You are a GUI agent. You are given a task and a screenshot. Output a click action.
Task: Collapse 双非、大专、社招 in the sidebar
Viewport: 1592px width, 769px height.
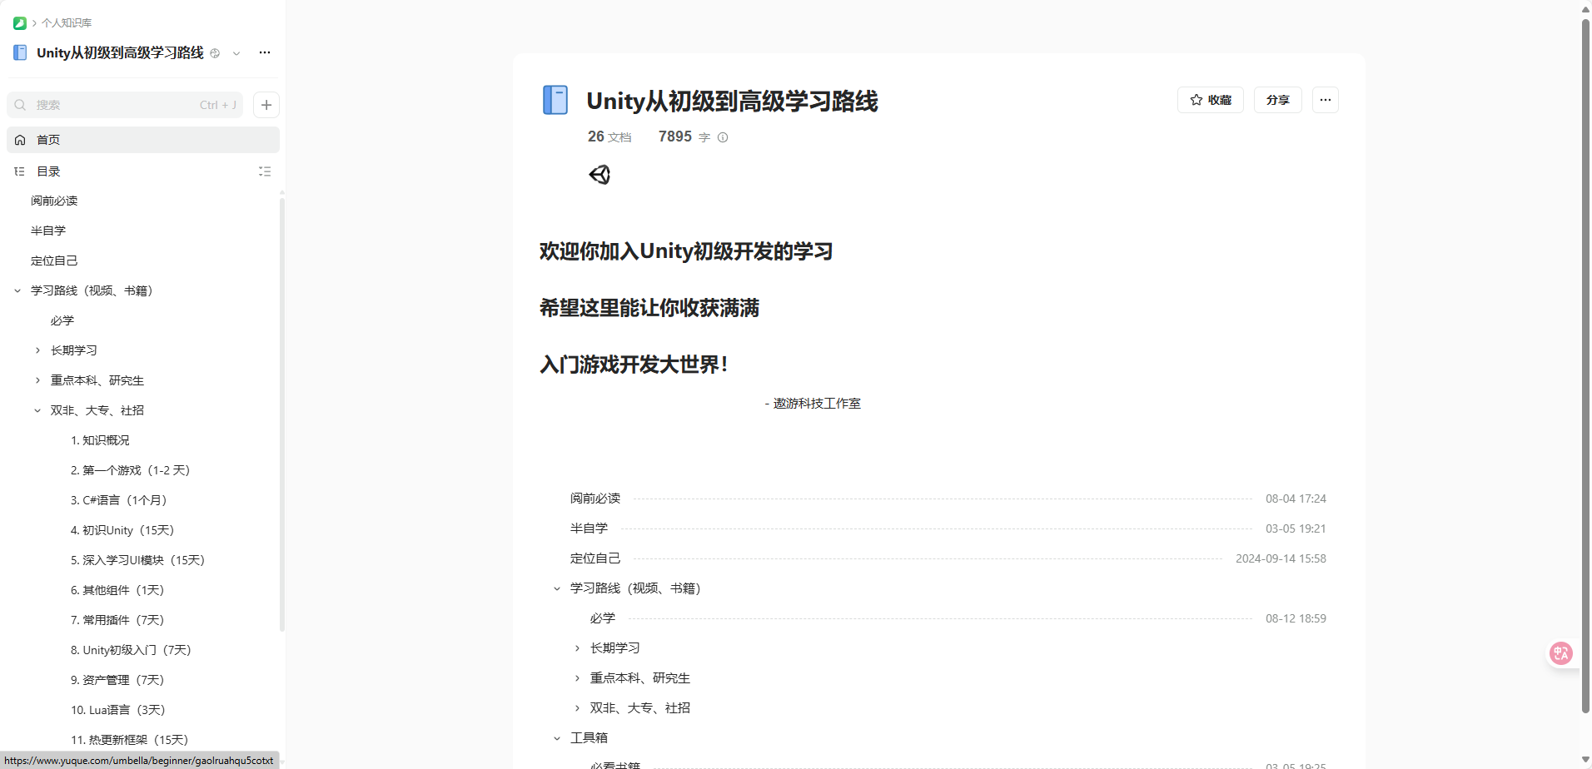pos(37,410)
